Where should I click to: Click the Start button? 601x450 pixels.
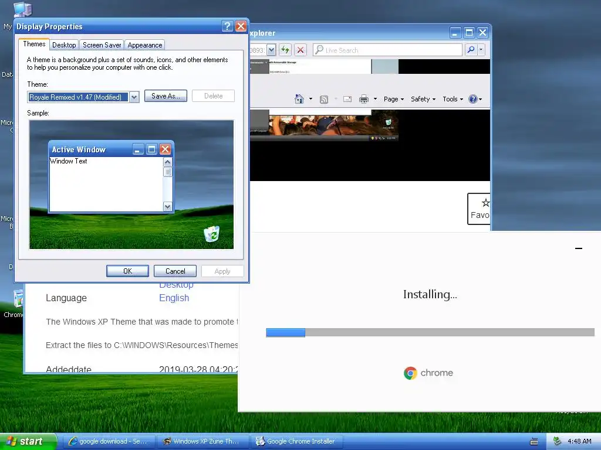pyautogui.click(x=28, y=442)
